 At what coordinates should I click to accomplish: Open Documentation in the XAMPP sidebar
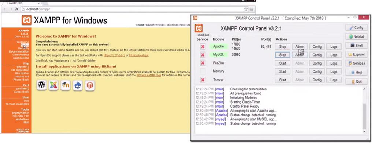point(19,51)
